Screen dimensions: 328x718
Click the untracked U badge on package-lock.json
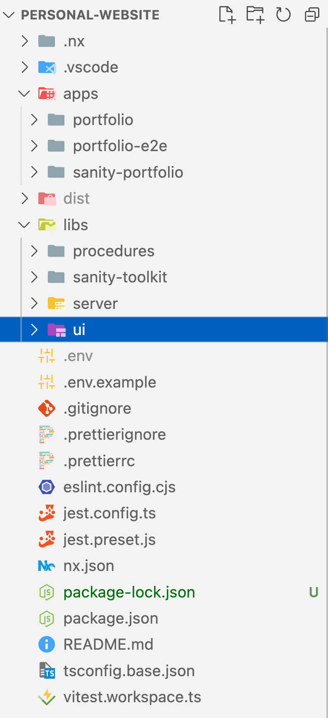click(314, 593)
